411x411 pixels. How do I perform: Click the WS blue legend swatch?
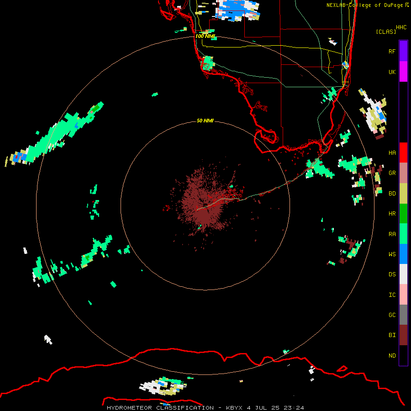[x=403, y=254]
